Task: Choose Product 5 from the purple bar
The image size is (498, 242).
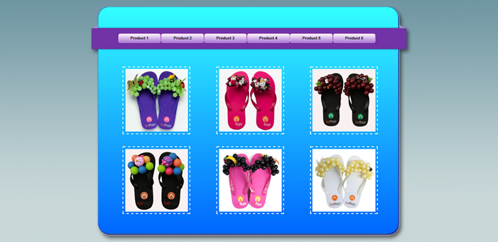Action: 311,38
